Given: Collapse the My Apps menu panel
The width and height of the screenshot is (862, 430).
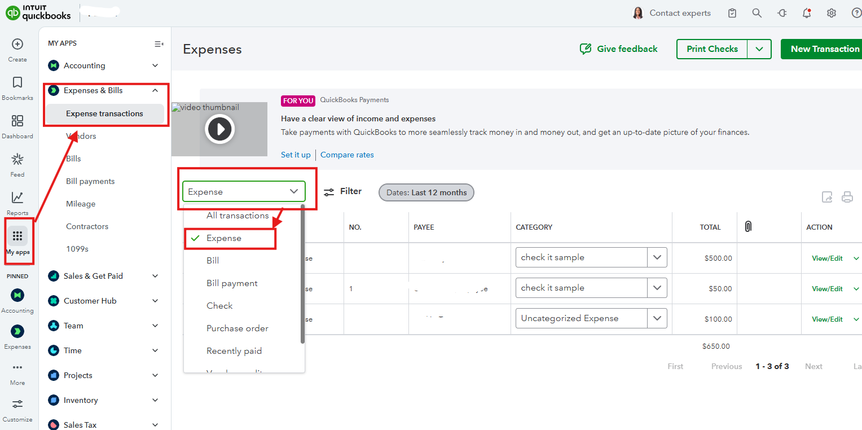Looking at the screenshot, I should click(159, 43).
